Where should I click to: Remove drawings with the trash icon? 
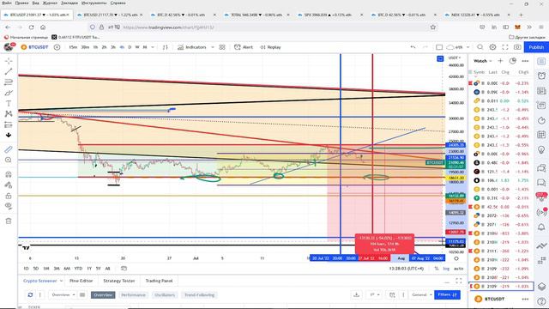[x=9, y=221]
